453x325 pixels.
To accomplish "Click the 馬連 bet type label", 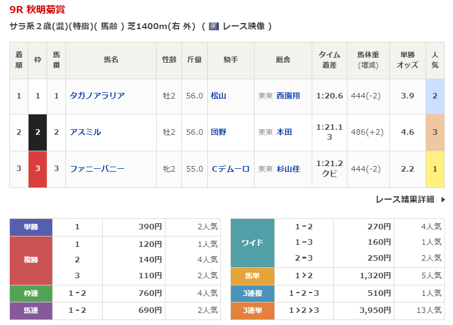I will [31, 311].
